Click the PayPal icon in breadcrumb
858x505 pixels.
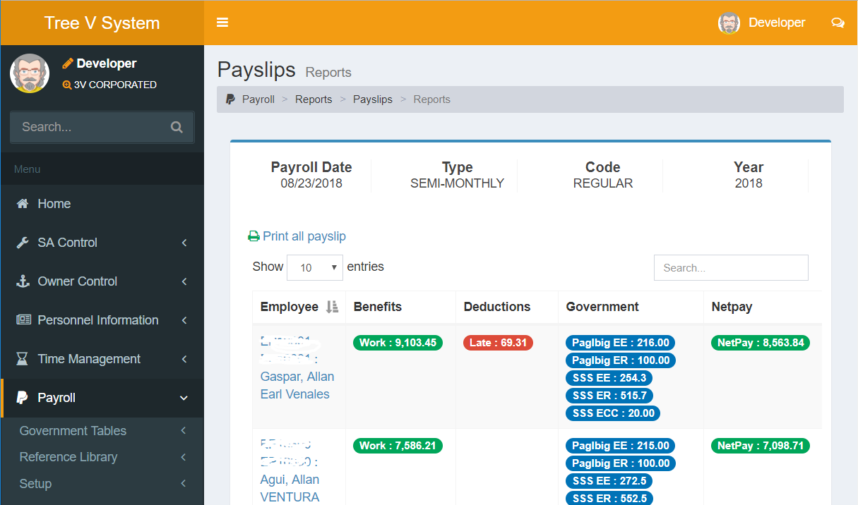pyautogui.click(x=230, y=99)
